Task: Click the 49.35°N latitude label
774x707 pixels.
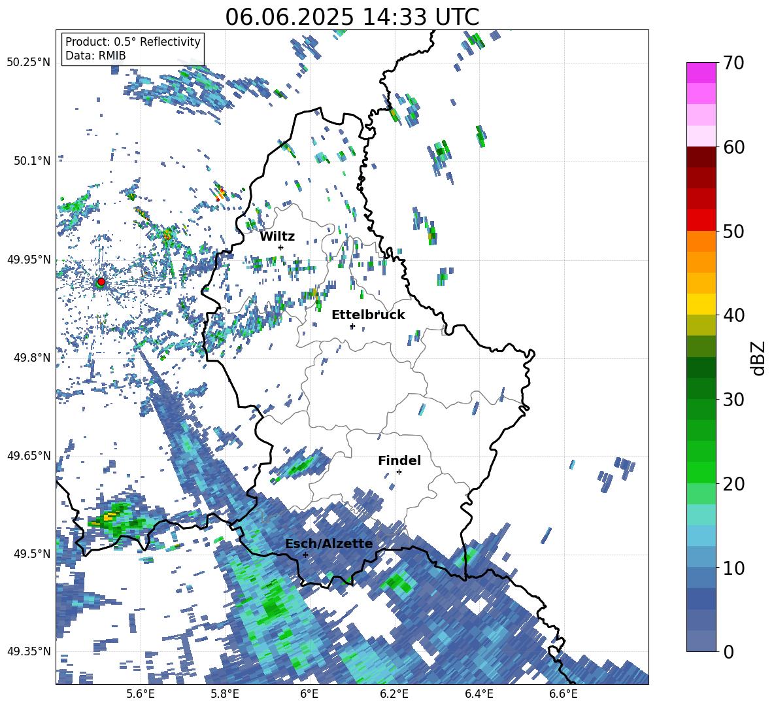Action: tap(29, 651)
